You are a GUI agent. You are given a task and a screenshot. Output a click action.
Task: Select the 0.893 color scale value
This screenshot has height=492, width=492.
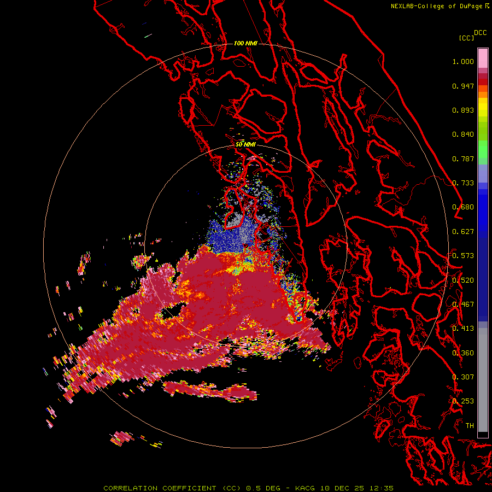[x=463, y=110]
